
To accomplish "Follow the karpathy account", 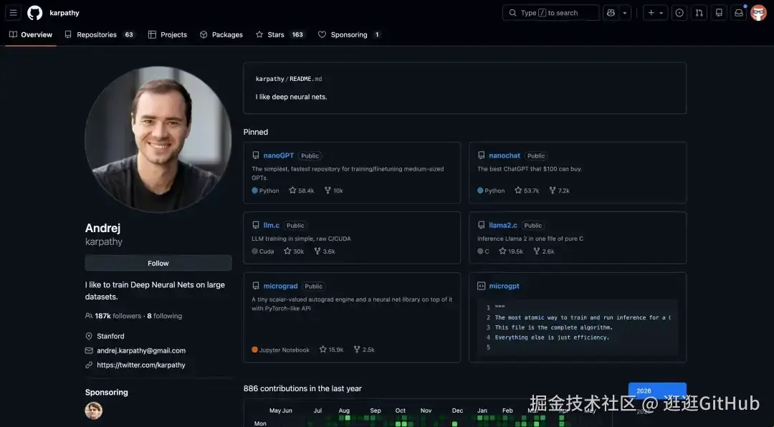I will click(158, 263).
